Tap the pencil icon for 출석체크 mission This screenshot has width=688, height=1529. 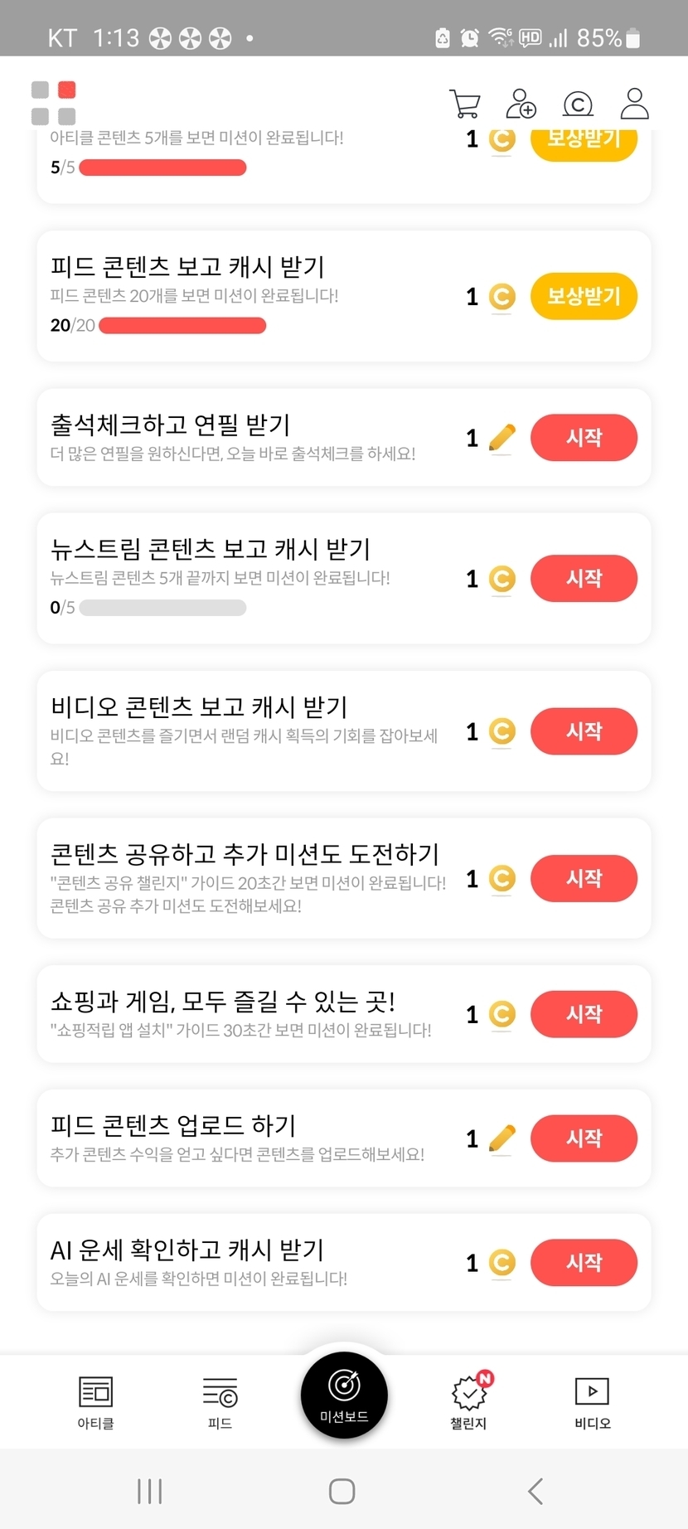(501, 437)
